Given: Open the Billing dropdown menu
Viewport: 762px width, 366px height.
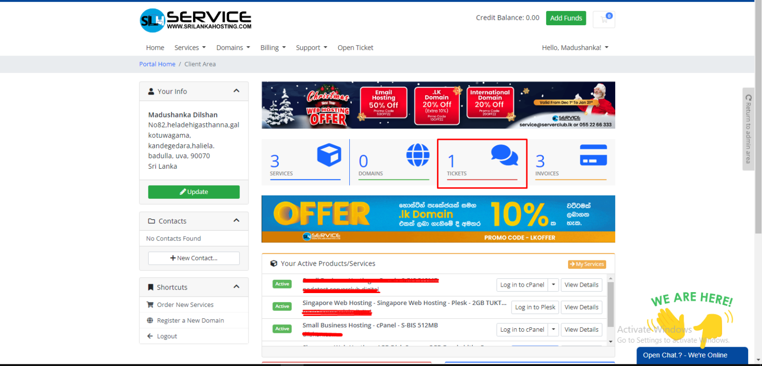Looking at the screenshot, I should [x=273, y=48].
